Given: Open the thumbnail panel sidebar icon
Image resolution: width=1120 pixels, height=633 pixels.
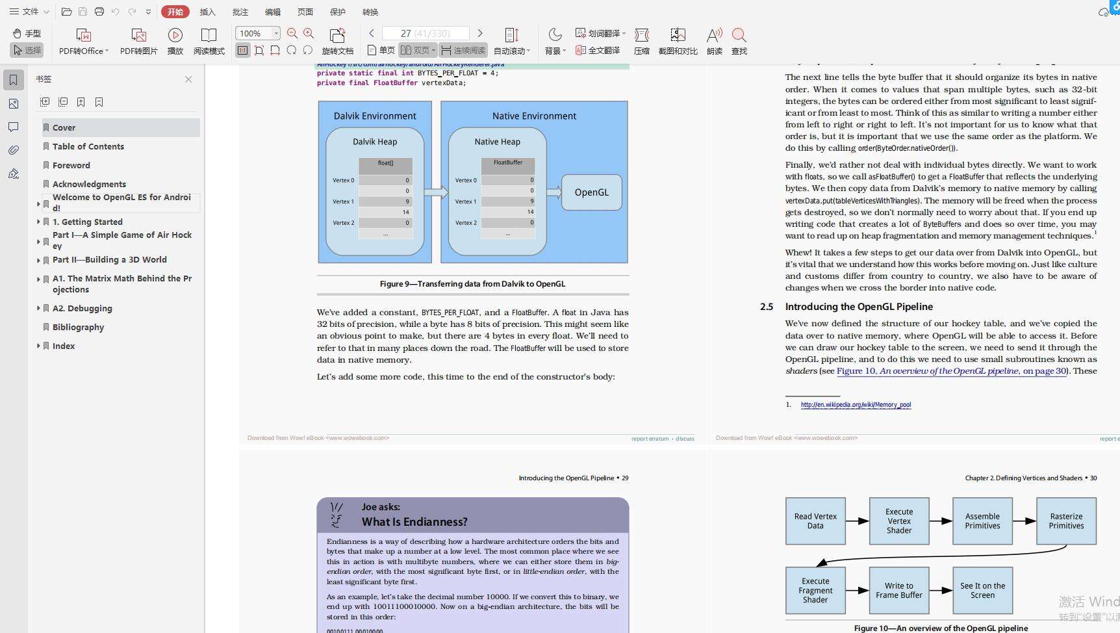Looking at the screenshot, I should 14,103.
